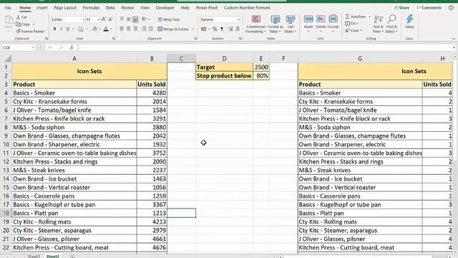Apply the font color
Viewport: 458px width, 258px height.
click(106, 29)
